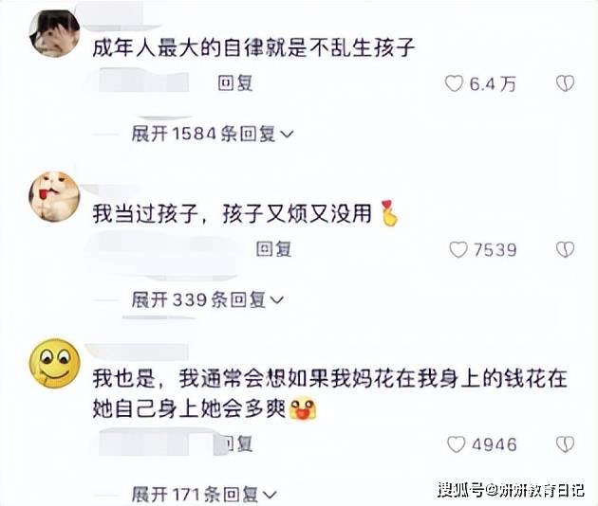Like the comment with 7539 likes
This screenshot has width=598, height=506.
pos(458,250)
